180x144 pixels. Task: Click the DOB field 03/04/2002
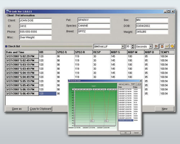(152, 26)
